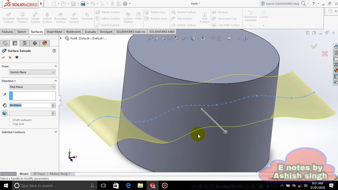Click Zoom to Fit icon

click(151, 38)
